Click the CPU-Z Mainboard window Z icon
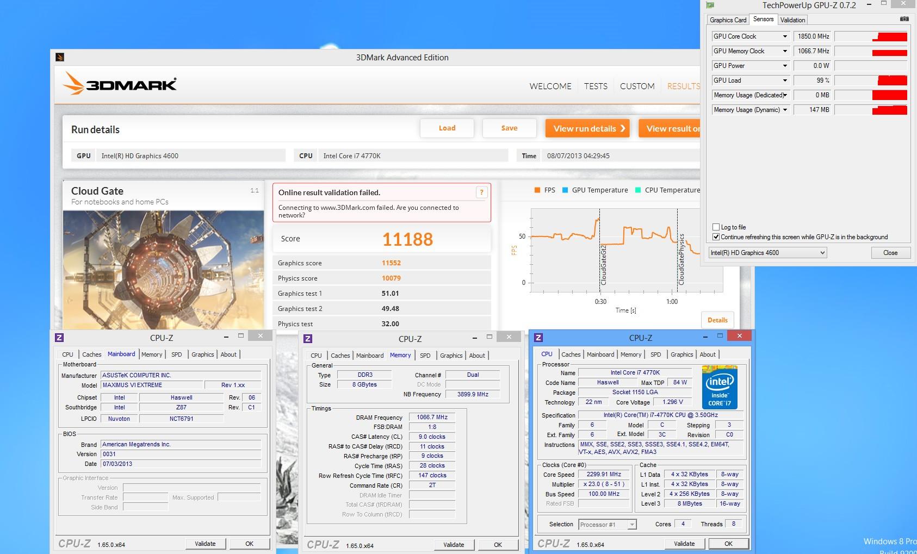 59,338
